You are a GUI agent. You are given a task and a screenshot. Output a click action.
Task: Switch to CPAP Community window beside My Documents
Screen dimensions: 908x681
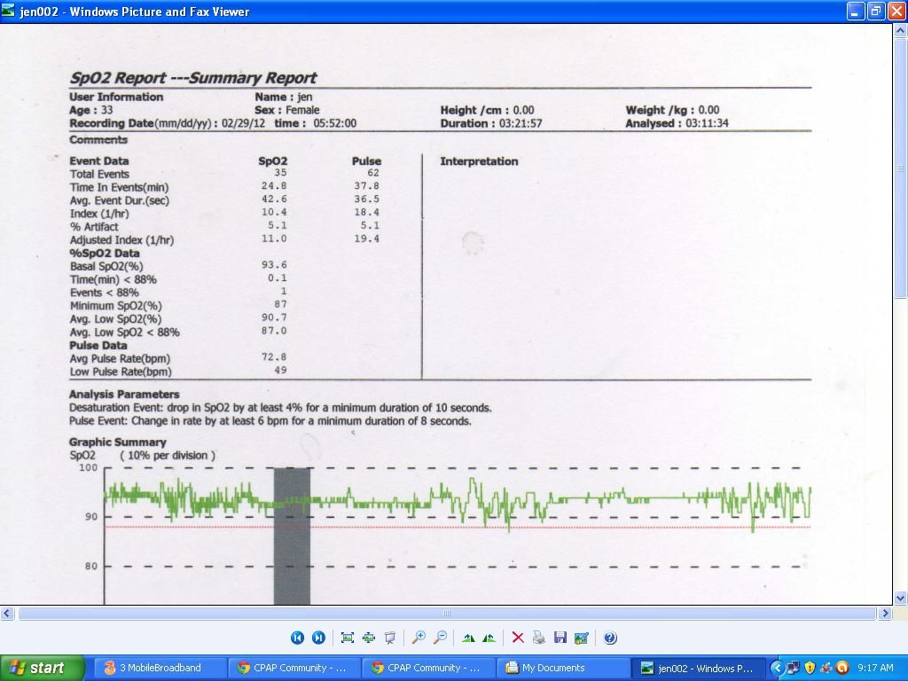(428, 668)
